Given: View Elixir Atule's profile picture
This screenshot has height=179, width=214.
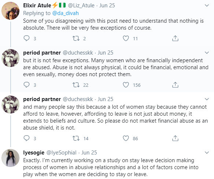Looking at the screenshot, I should pos(10,11).
